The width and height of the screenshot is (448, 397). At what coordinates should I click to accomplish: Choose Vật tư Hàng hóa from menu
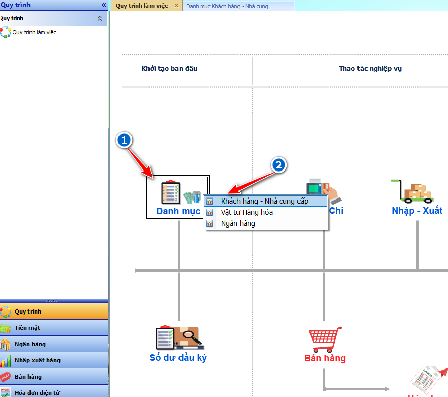pos(247,212)
